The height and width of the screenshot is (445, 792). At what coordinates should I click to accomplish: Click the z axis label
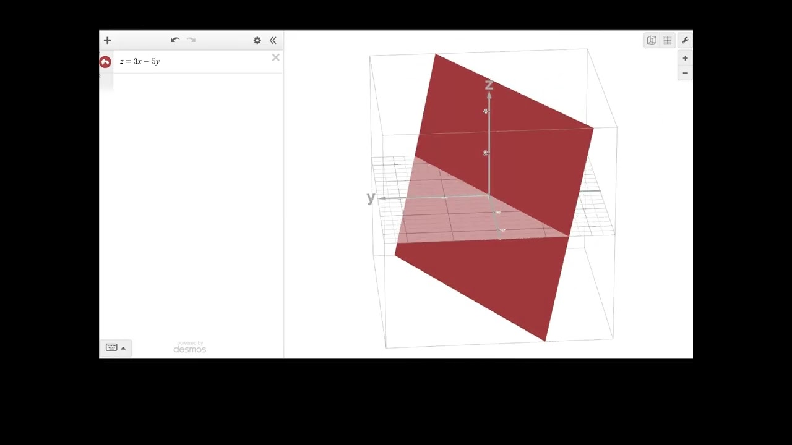[489, 85]
